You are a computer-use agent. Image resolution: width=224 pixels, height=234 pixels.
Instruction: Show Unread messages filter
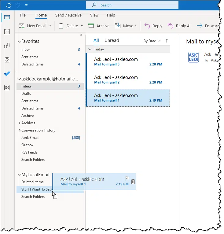point(112,40)
